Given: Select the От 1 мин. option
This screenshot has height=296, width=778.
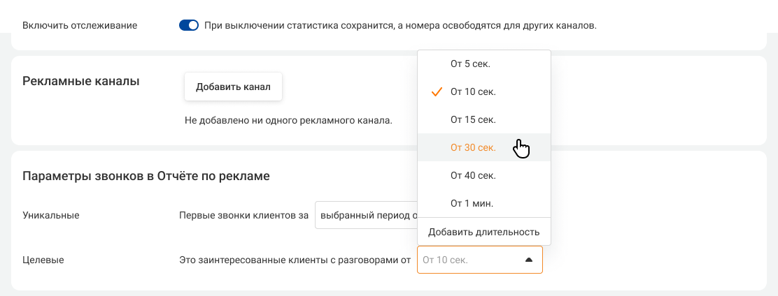Looking at the screenshot, I should click(x=472, y=203).
